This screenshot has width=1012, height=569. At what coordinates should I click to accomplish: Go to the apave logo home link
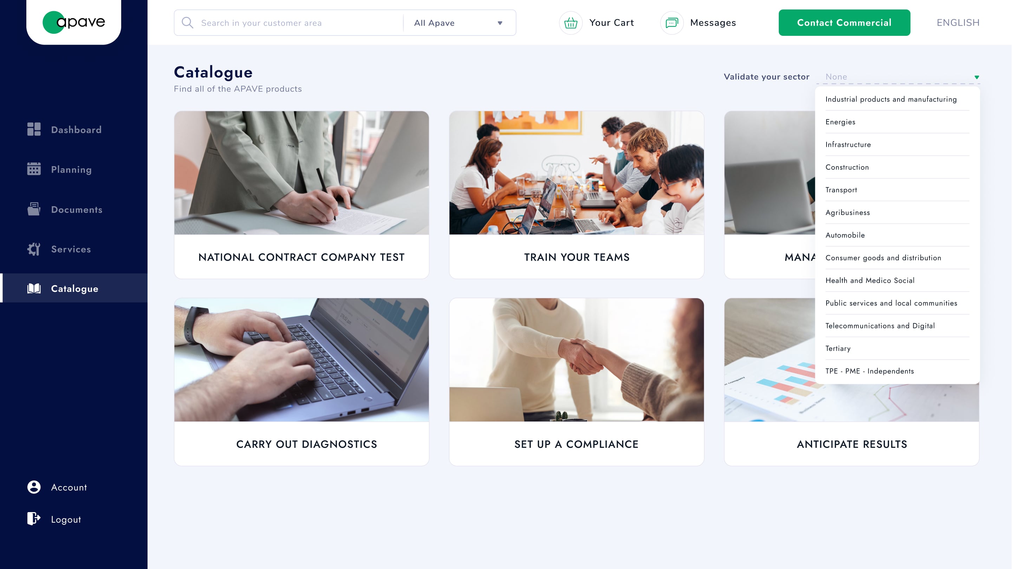coord(74,22)
